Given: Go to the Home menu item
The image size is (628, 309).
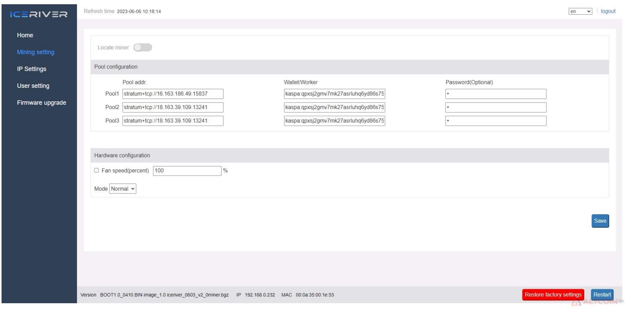Looking at the screenshot, I should click(x=25, y=35).
